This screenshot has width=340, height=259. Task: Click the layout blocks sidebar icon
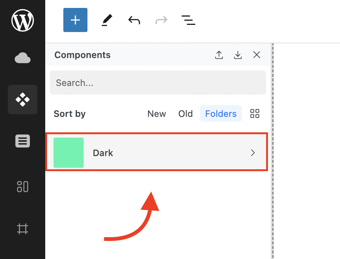pyautogui.click(x=23, y=186)
